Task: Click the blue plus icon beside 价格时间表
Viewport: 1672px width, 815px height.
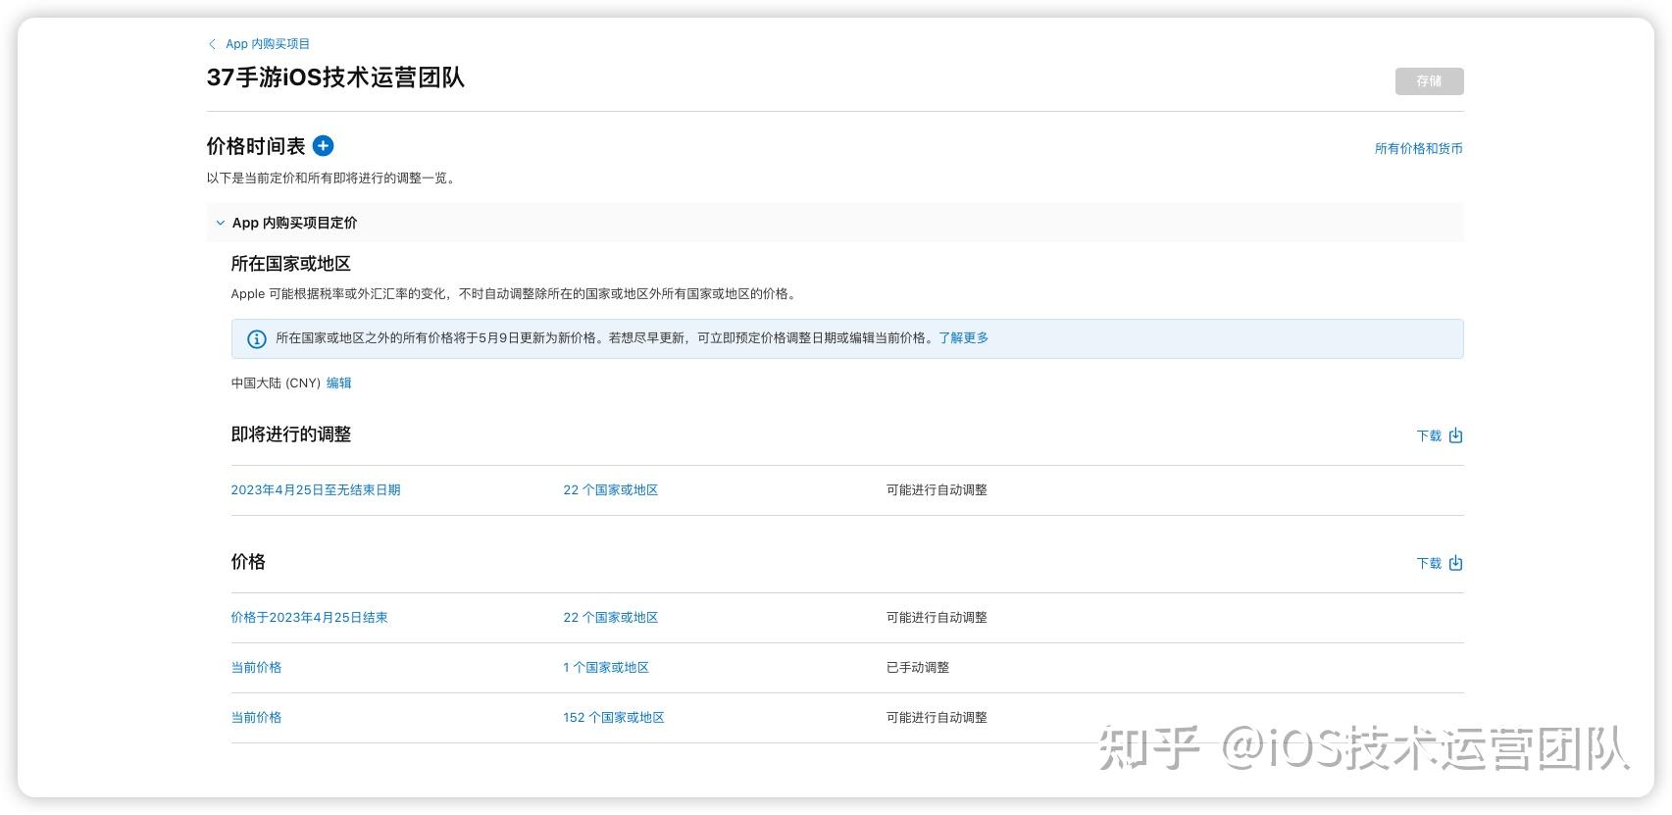Action: click(x=323, y=146)
